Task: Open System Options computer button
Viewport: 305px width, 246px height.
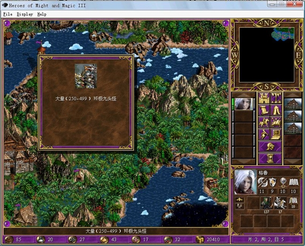Action: pyautogui.click(x=276, y=135)
